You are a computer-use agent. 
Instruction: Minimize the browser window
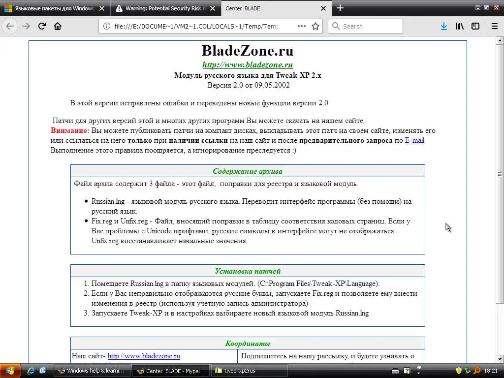pyautogui.click(x=477, y=7)
